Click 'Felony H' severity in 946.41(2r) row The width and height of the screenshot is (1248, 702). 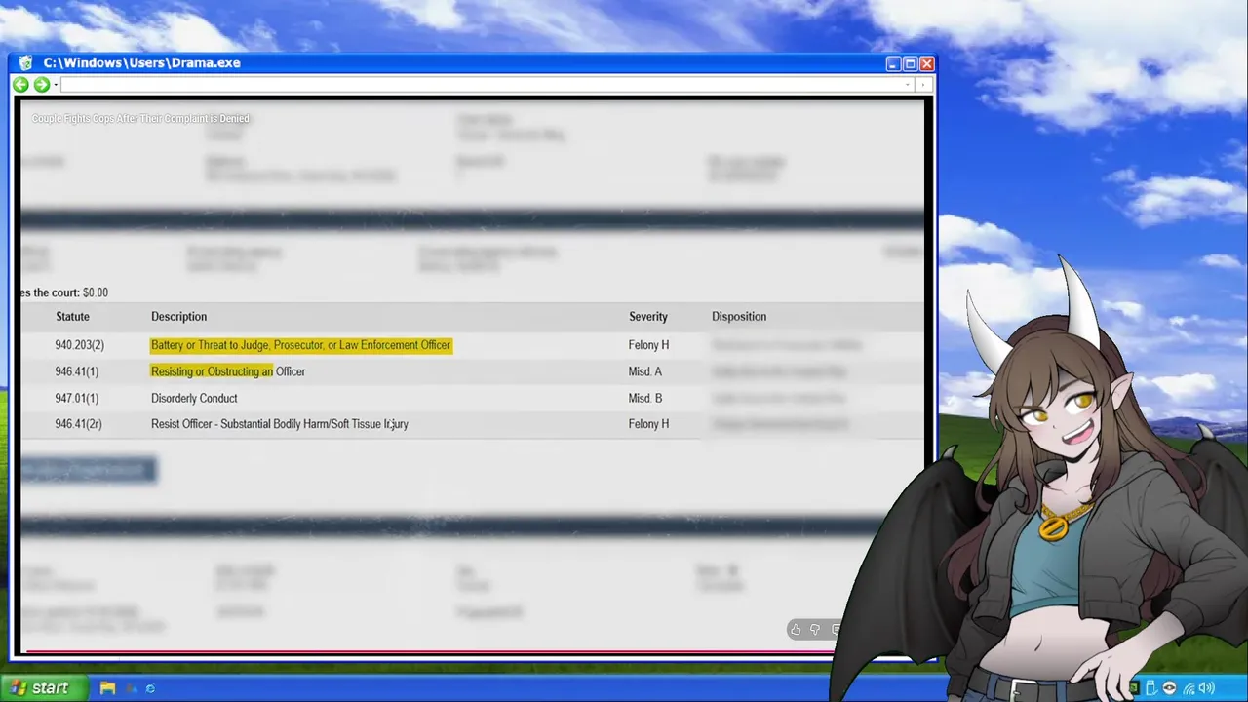tap(648, 424)
